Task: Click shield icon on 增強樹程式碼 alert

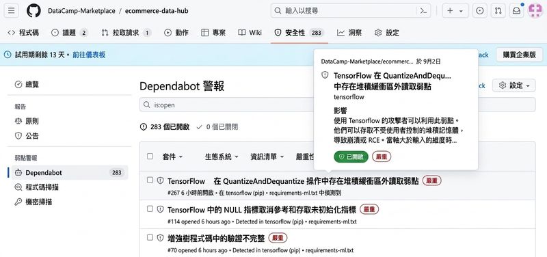Action: (161, 238)
